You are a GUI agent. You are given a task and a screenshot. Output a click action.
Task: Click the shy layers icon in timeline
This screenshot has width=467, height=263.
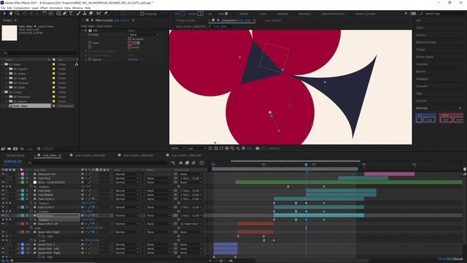180,163
